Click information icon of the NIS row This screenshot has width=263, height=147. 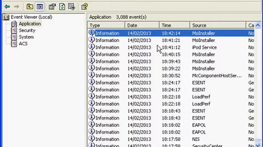[92, 138]
